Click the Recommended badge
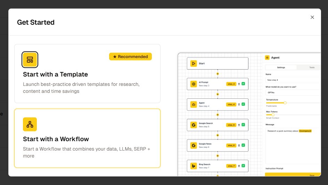This screenshot has height=185, width=328. 130,56
